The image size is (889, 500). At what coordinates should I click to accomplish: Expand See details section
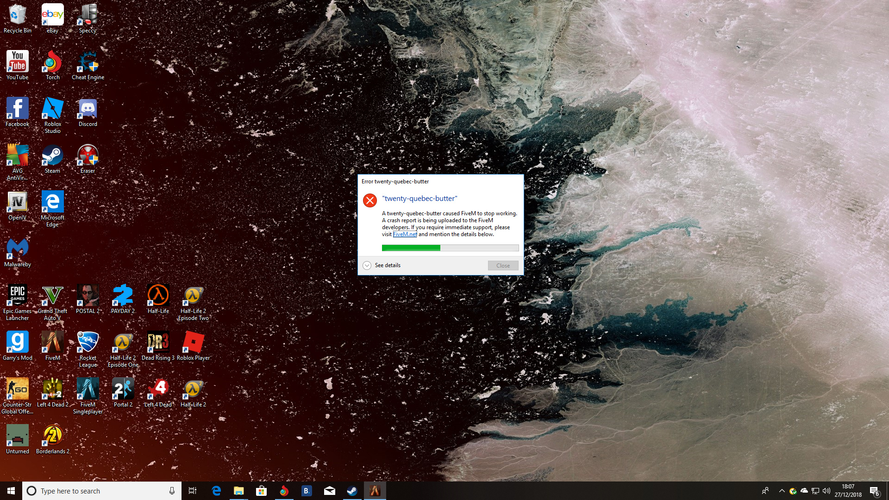pyautogui.click(x=367, y=265)
